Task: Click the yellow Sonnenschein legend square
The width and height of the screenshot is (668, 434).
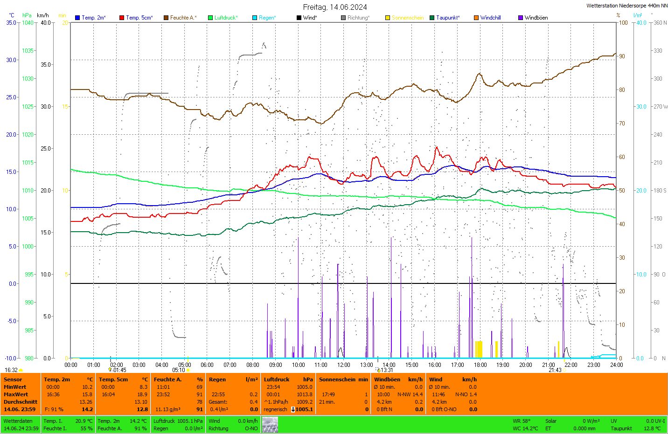Action: click(x=388, y=18)
